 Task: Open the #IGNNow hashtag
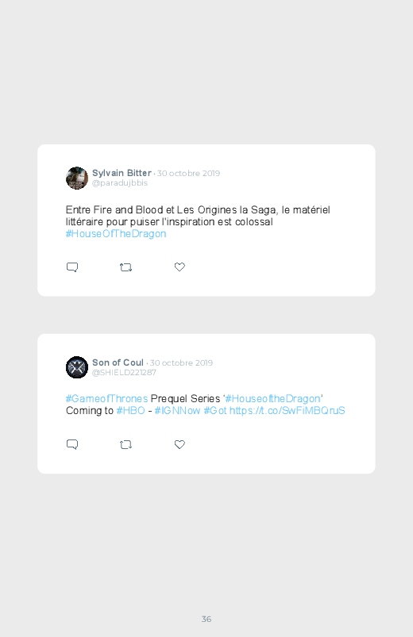pyautogui.click(x=177, y=411)
